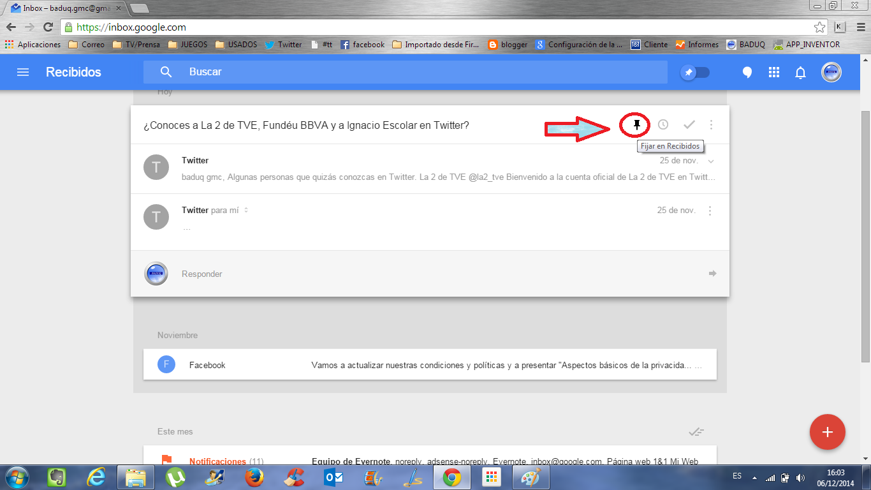The height and width of the screenshot is (490, 871).
Task: Snooze email with the clock icon
Action: (663, 125)
